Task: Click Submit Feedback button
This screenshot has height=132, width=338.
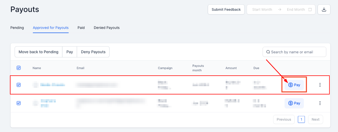Action: point(226,9)
